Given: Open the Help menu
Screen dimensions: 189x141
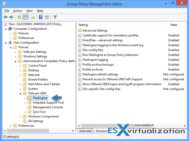Looking at the screenshot, I should pyautogui.click(x=40, y=11).
